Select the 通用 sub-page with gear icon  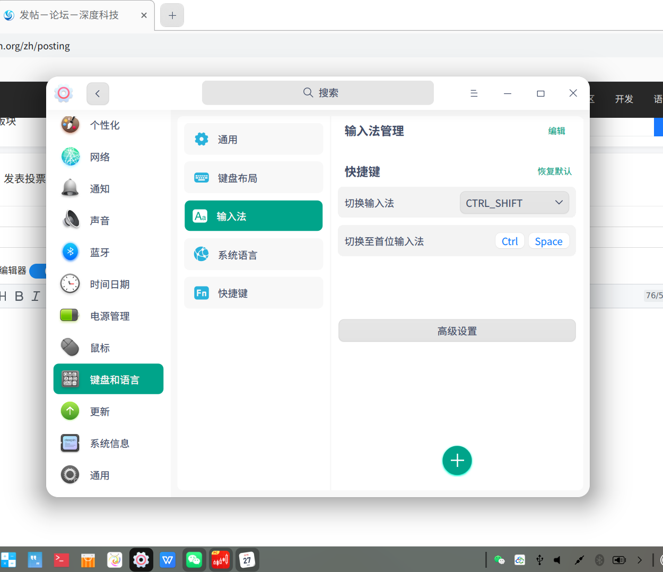point(254,139)
